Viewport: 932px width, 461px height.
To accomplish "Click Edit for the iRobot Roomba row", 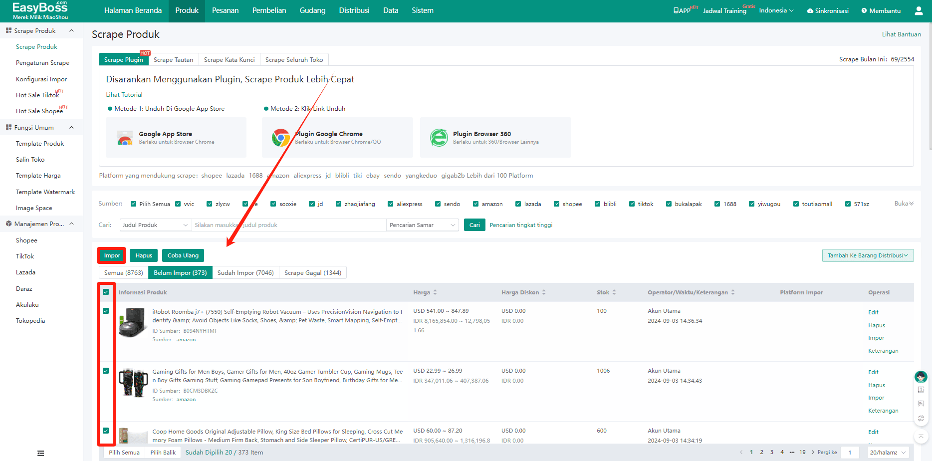I will pos(873,312).
